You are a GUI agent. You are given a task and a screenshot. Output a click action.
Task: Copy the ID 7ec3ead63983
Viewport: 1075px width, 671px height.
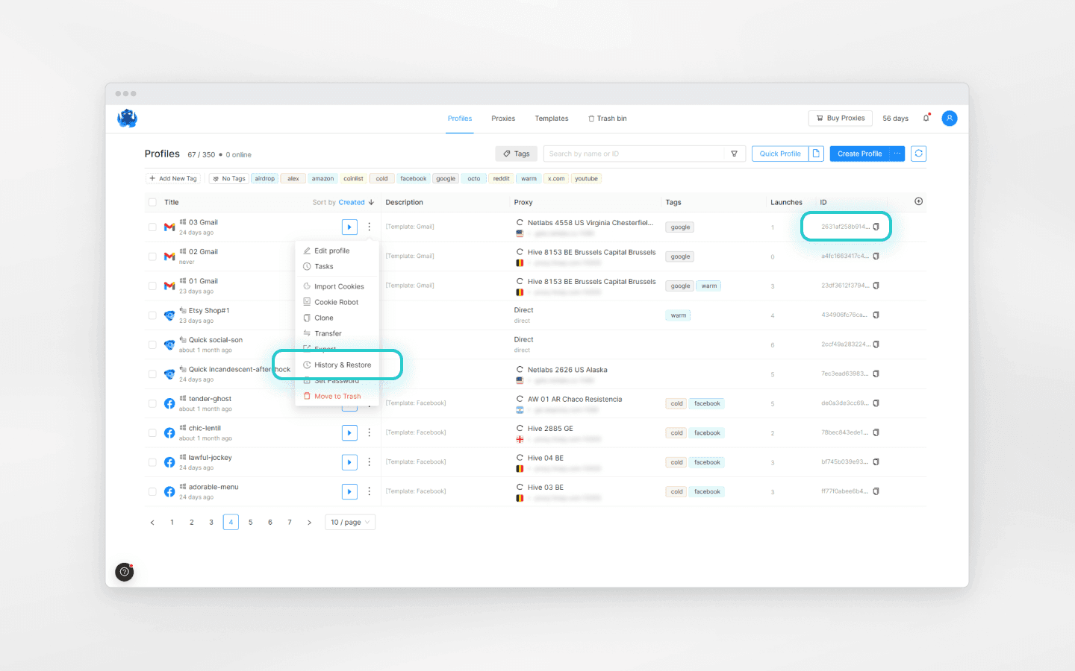coord(876,374)
